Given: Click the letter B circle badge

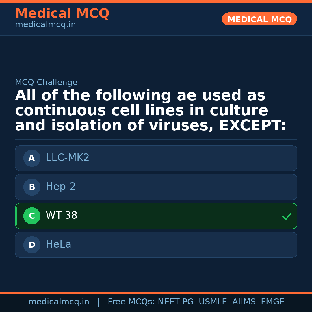Looking at the screenshot, I should coord(32,187).
